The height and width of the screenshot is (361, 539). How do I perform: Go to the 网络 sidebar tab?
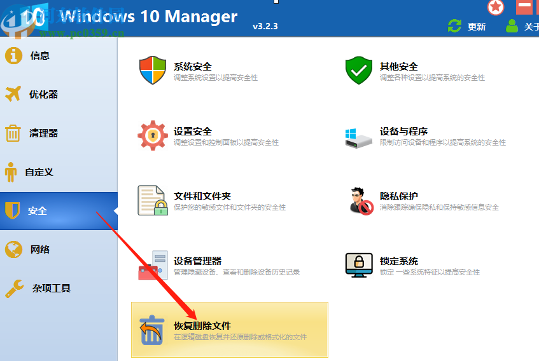(x=59, y=250)
